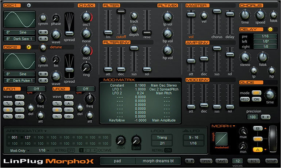Select the yellow triangle wave in LFO1
Viewport: 281px width, 168px height.
(x=8, y=110)
